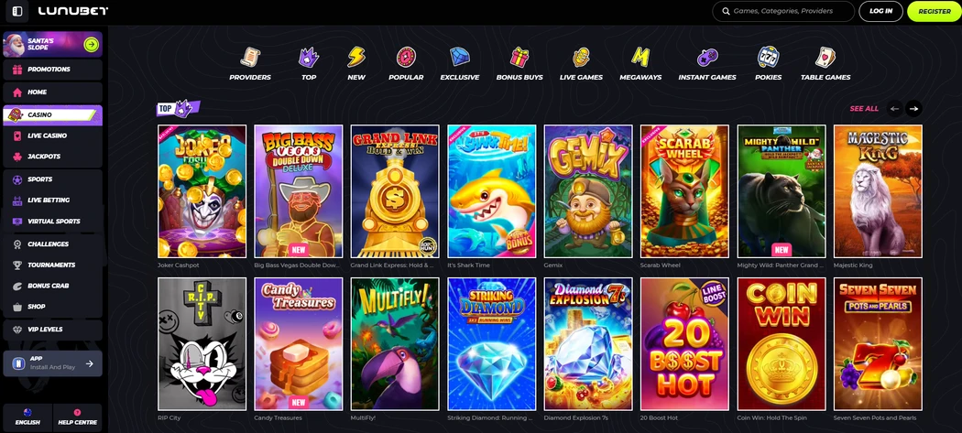The height and width of the screenshot is (433, 962).
Task: Go to next Top games arrow
Action: 913,109
